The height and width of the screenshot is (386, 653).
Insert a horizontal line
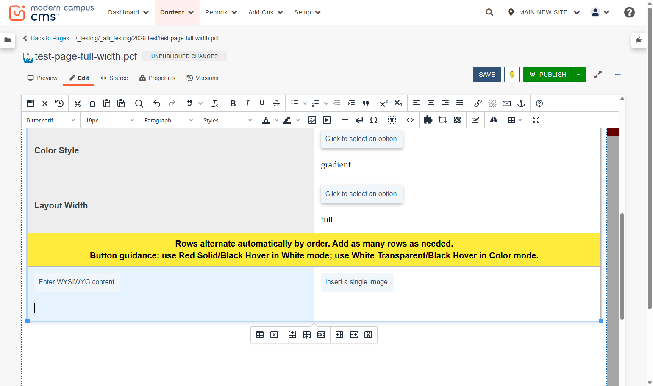345,120
